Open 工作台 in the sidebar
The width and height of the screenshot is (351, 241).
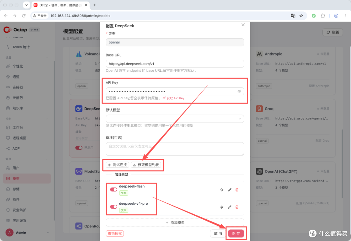(27, 127)
